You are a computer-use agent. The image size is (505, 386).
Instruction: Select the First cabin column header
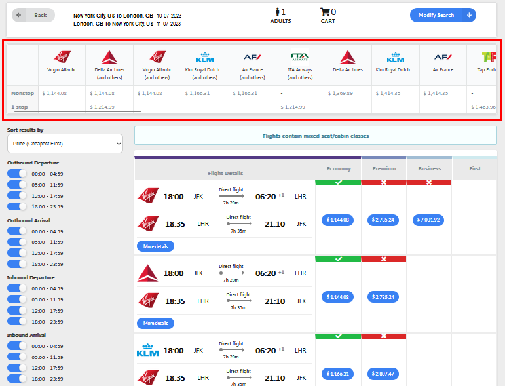tap(475, 168)
